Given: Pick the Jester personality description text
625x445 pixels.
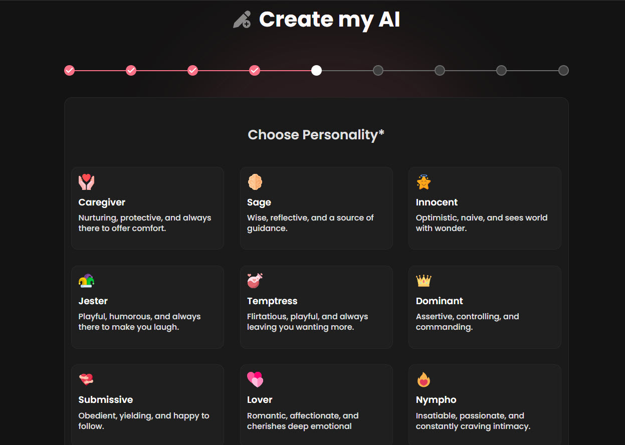Looking at the screenshot, I should click(x=140, y=322).
